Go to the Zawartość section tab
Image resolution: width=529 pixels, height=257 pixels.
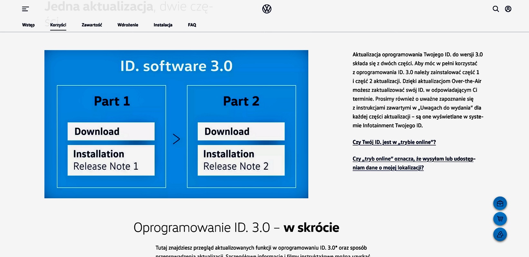[92, 25]
